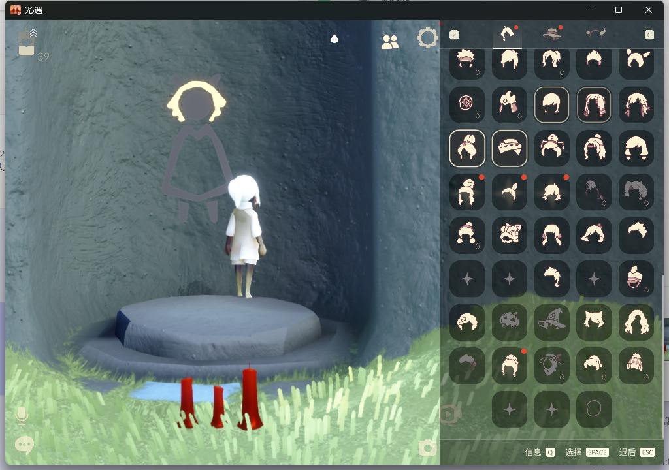Select the outlined ribbon-tied top bun hairstyle
This screenshot has height=470, width=669.
[x=467, y=148]
